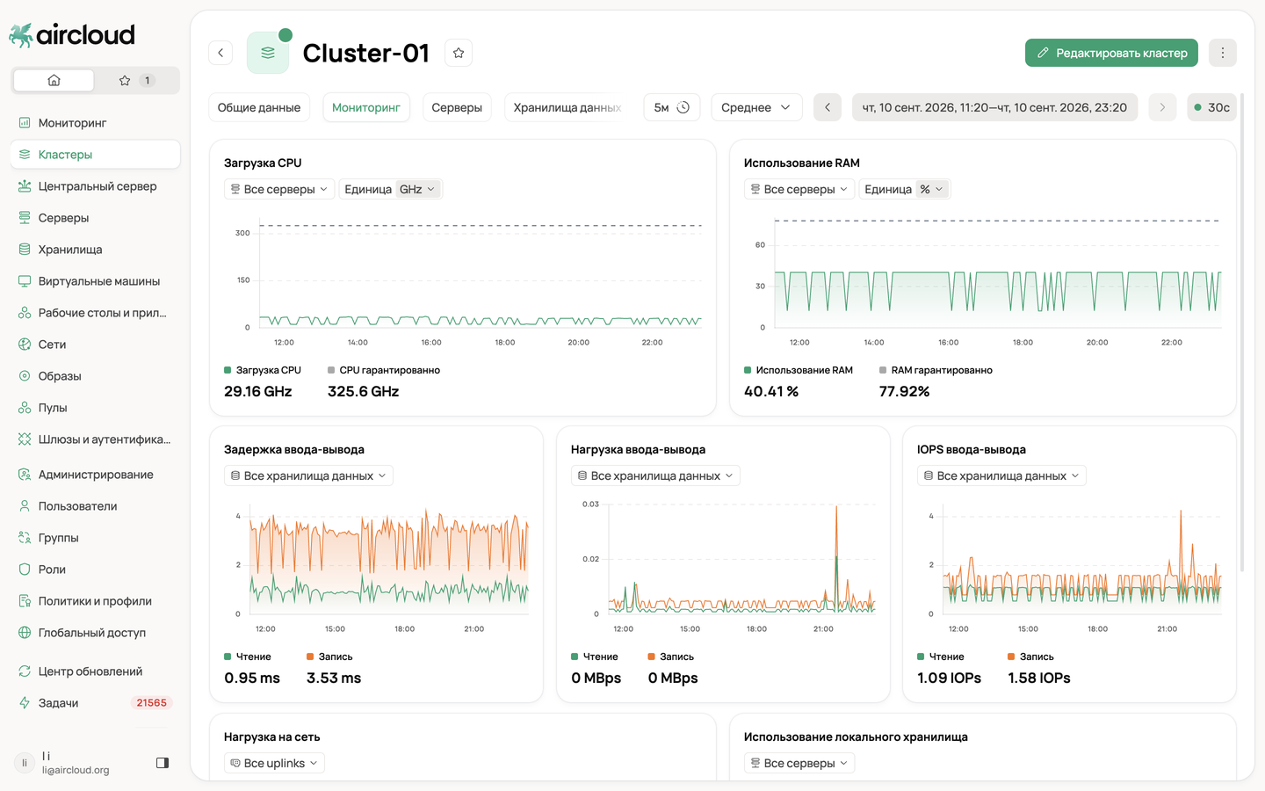Open the 5м interval selector
Screen dimensions: 1265x791
click(x=672, y=107)
